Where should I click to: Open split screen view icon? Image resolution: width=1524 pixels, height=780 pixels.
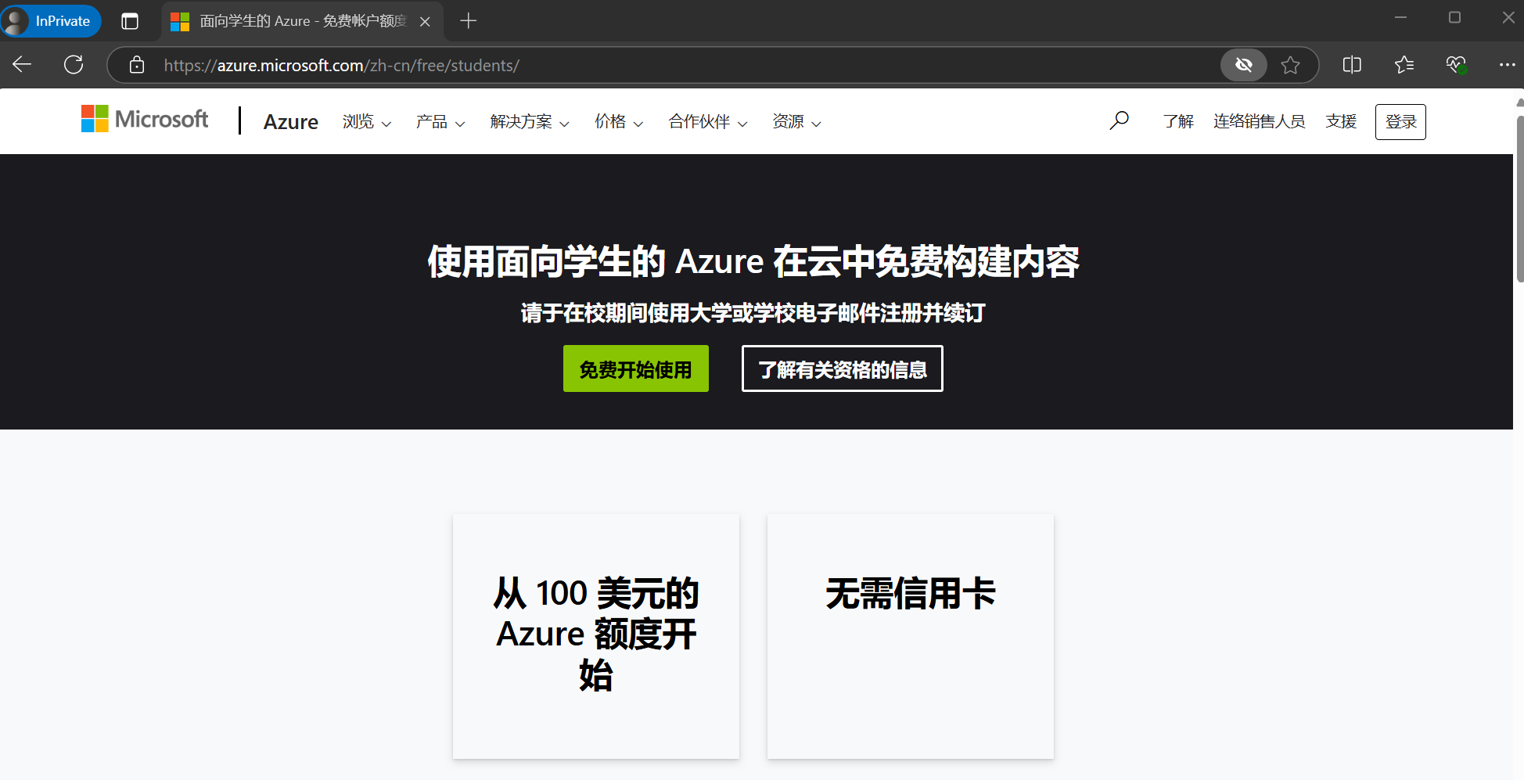pyautogui.click(x=1352, y=65)
